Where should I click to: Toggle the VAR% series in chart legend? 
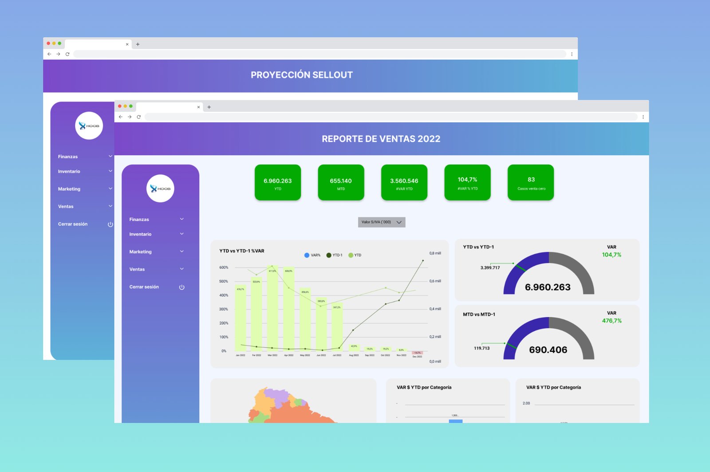coord(312,255)
